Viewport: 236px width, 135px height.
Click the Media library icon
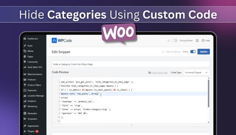point(25,51)
